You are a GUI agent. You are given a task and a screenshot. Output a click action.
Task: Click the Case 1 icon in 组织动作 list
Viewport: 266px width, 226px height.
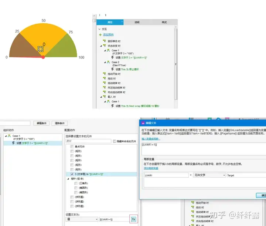tap(9, 136)
